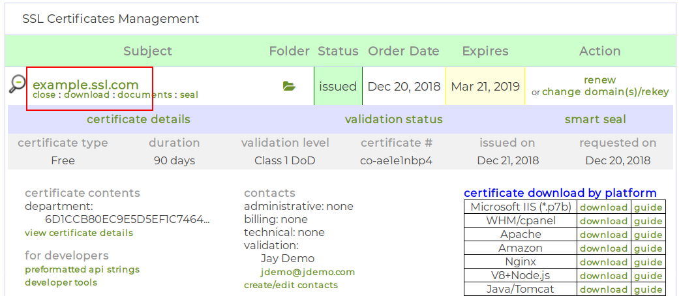Open create/edit contacts link
Screen dimensions: 681x296
click(x=291, y=285)
